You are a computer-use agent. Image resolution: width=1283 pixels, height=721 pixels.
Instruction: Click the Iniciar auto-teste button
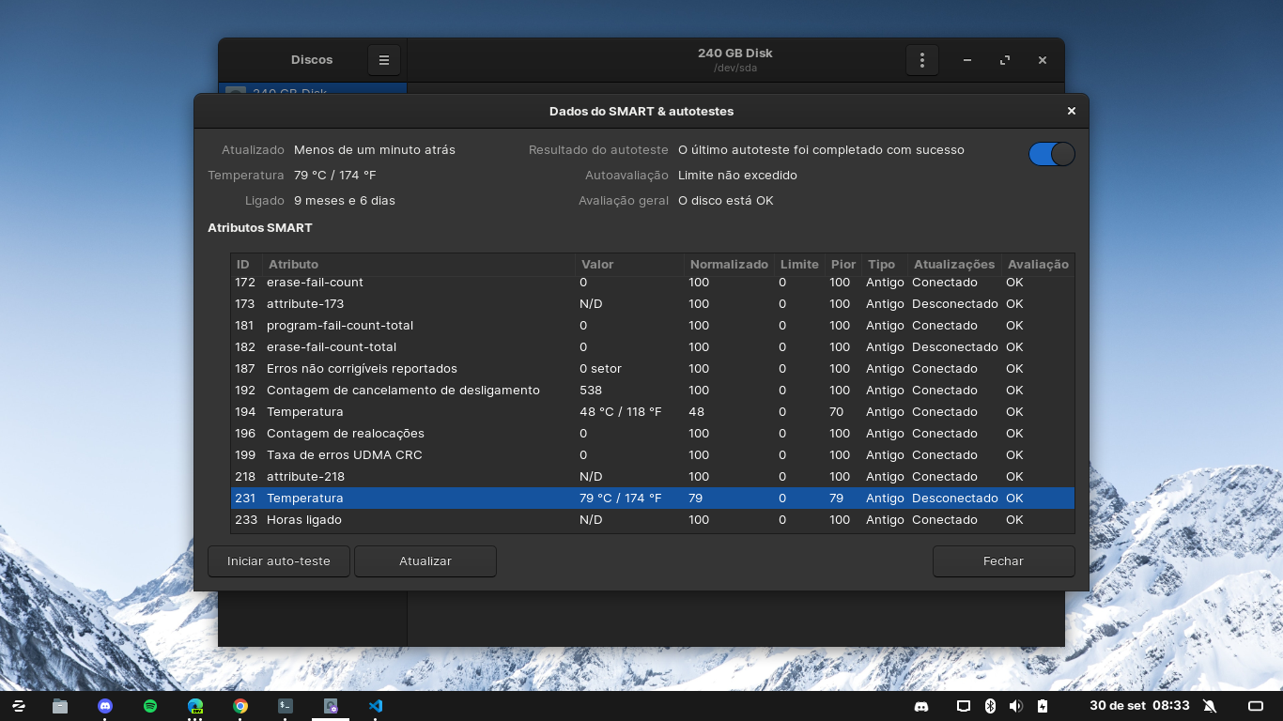point(279,561)
